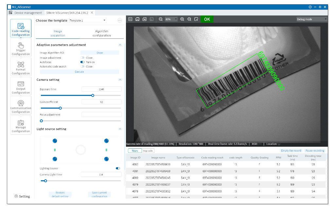335x209 pixels.
Task: Click Save current configuration button
Action: point(99,195)
